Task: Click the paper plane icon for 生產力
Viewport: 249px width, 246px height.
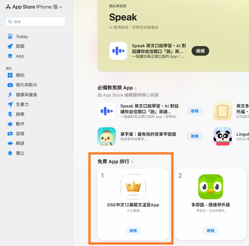Action: click(10, 105)
